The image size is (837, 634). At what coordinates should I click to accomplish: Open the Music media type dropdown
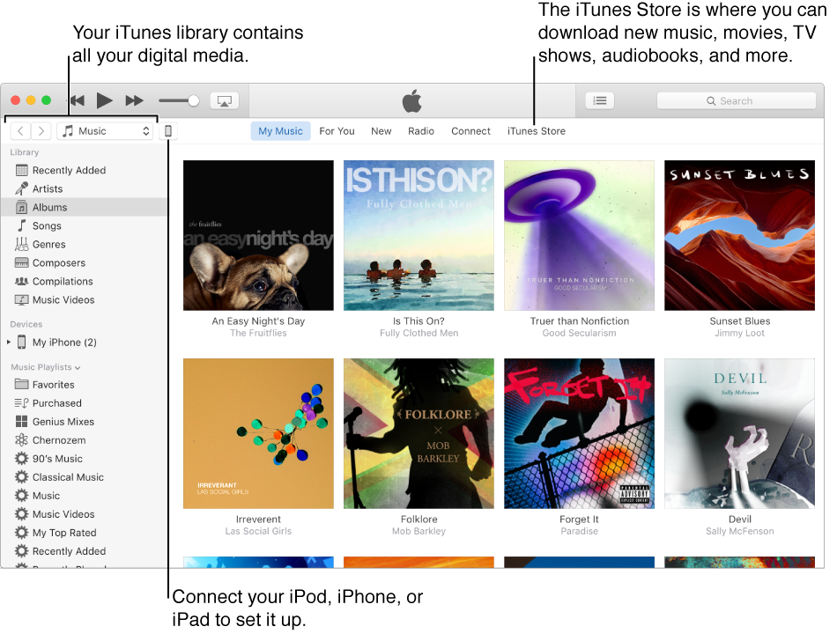click(106, 130)
